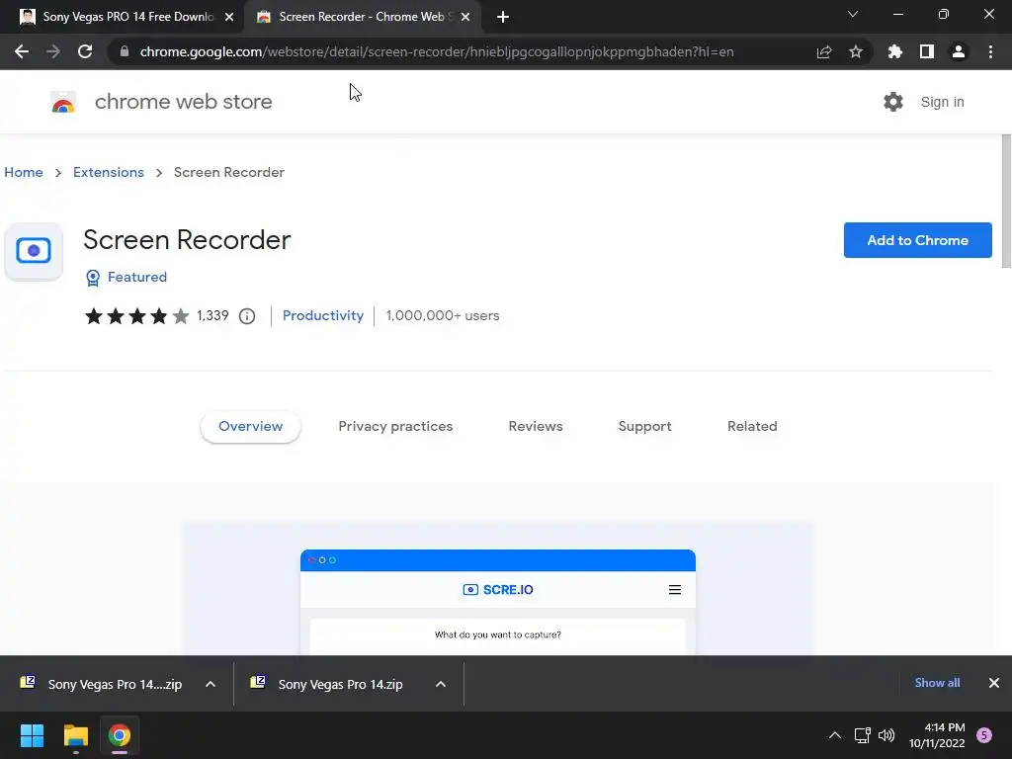Open network status in tray
This screenshot has height=759, width=1012.
pyautogui.click(x=862, y=735)
